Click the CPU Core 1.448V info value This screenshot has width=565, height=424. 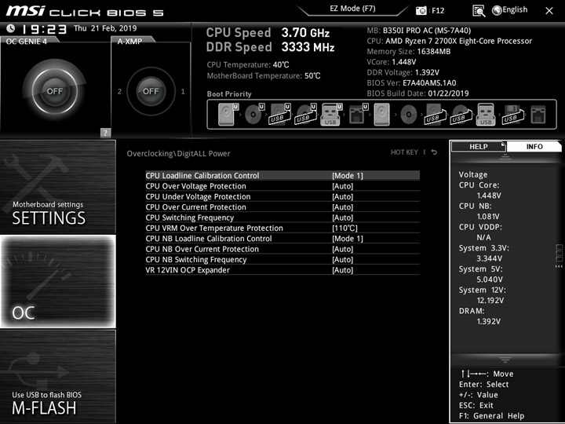pos(489,196)
